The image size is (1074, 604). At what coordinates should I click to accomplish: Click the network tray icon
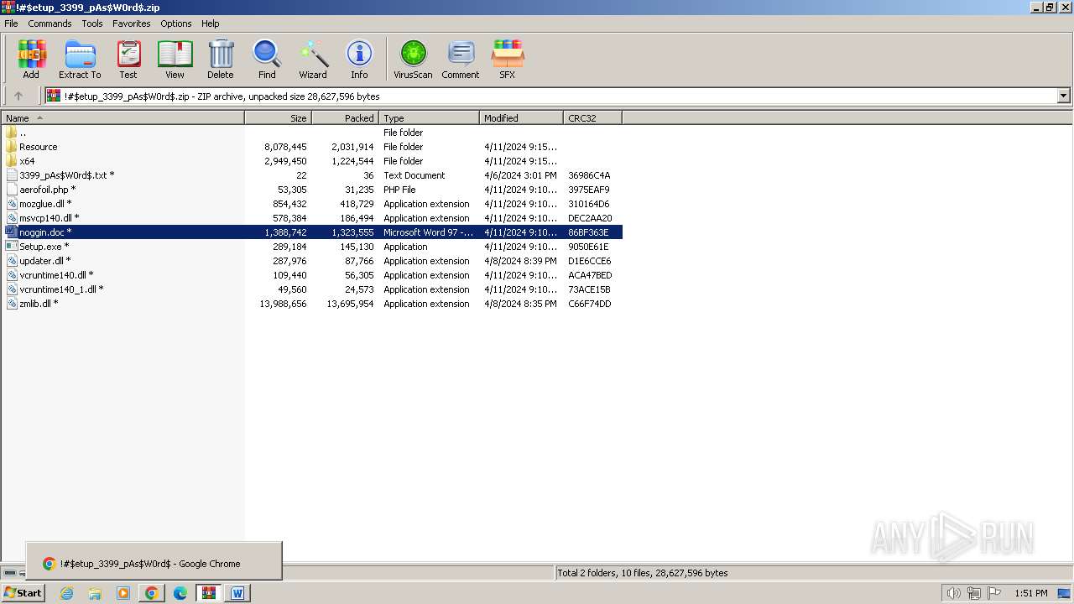coord(973,593)
